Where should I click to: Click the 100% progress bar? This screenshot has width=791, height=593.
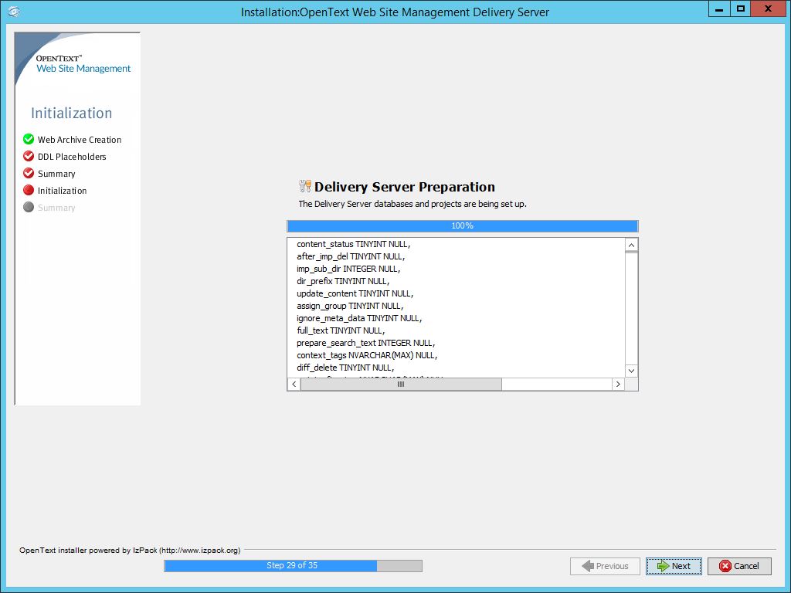point(463,226)
